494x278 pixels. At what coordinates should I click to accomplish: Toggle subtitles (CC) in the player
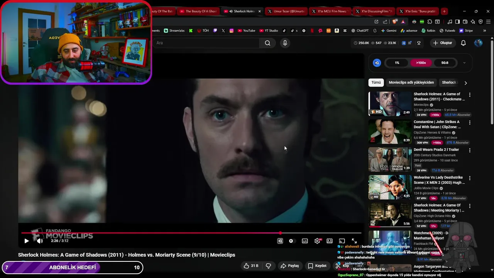(x=305, y=241)
